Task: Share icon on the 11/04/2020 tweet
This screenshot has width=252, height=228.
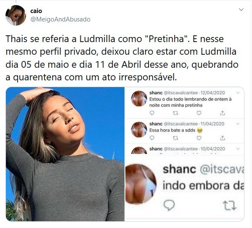Action: (x=223, y=138)
